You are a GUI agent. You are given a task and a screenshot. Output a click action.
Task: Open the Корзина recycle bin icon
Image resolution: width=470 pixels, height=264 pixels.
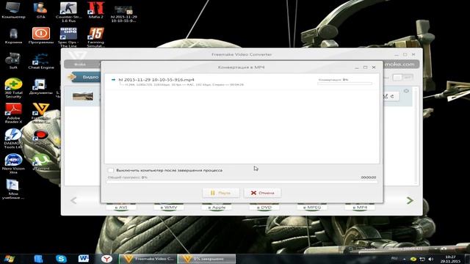tap(13, 36)
